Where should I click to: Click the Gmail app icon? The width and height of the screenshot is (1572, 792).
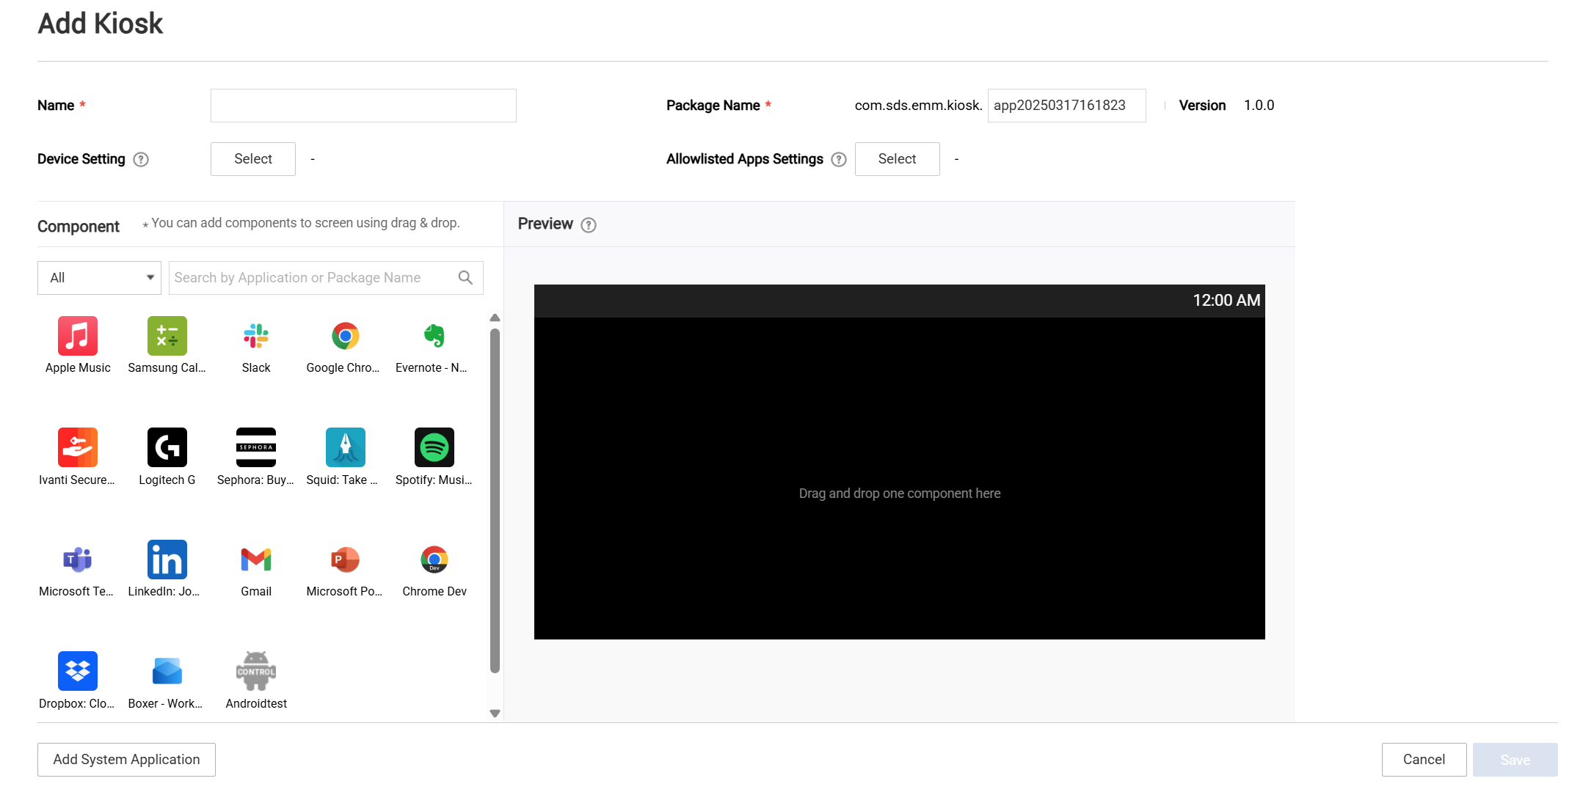click(255, 559)
